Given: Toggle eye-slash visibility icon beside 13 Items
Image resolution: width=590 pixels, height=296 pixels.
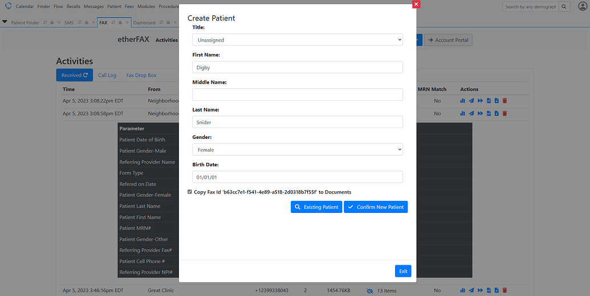Looking at the screenshot, I should click(x=369, y=290).
